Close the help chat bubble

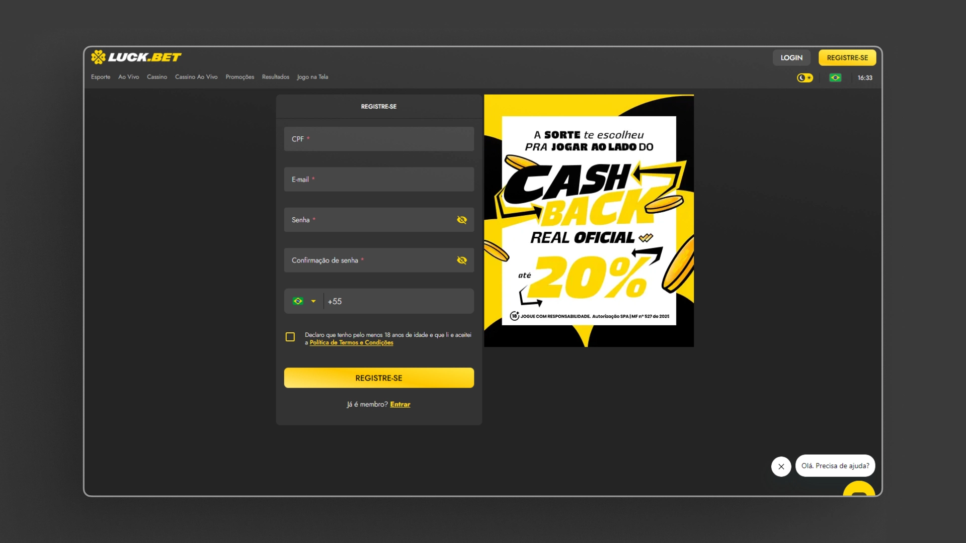coord(781,467)
